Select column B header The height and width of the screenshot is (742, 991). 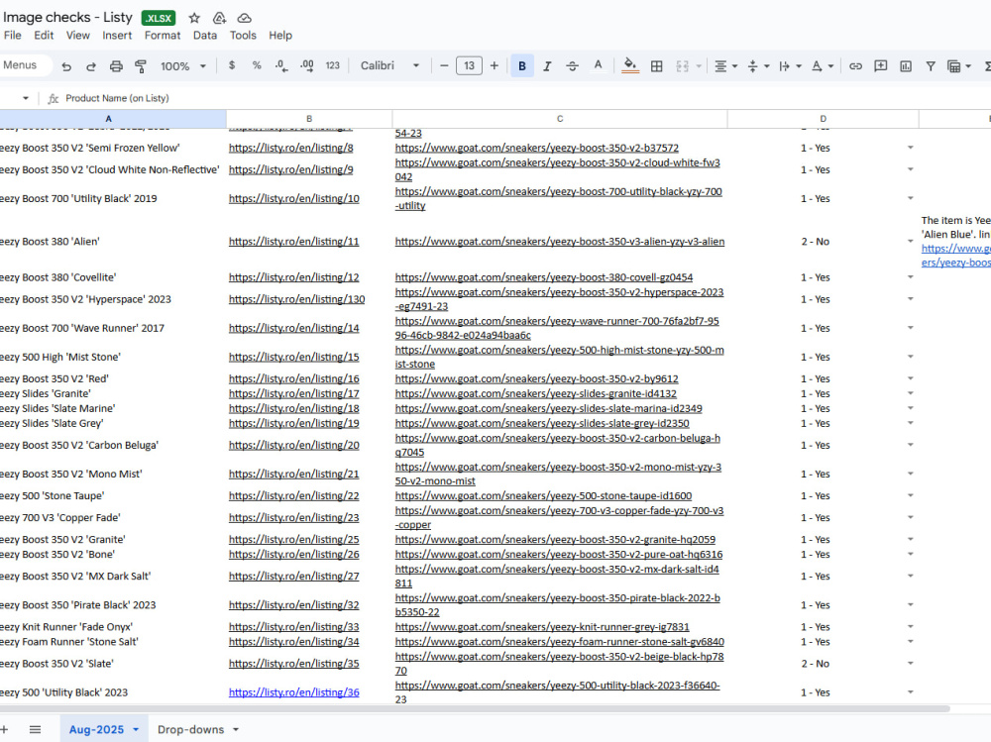point(309,118)
